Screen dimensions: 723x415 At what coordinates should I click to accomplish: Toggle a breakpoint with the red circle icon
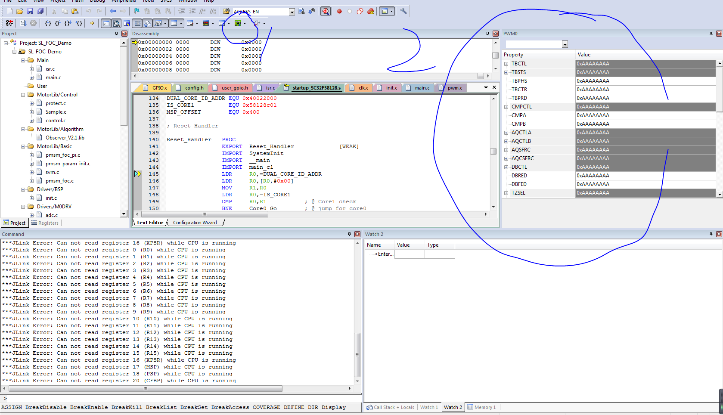click(x=339, y=11)
